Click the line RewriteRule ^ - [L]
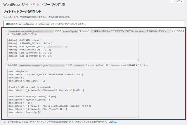187x125 pixels. pyautogui.click(x=20, y=103)
